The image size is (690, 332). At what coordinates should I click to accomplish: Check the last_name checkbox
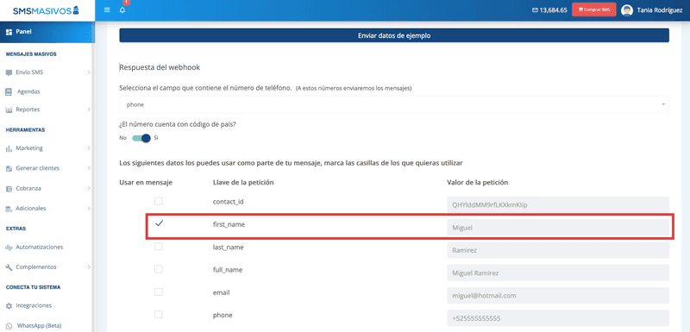click(x=159, y=247)
